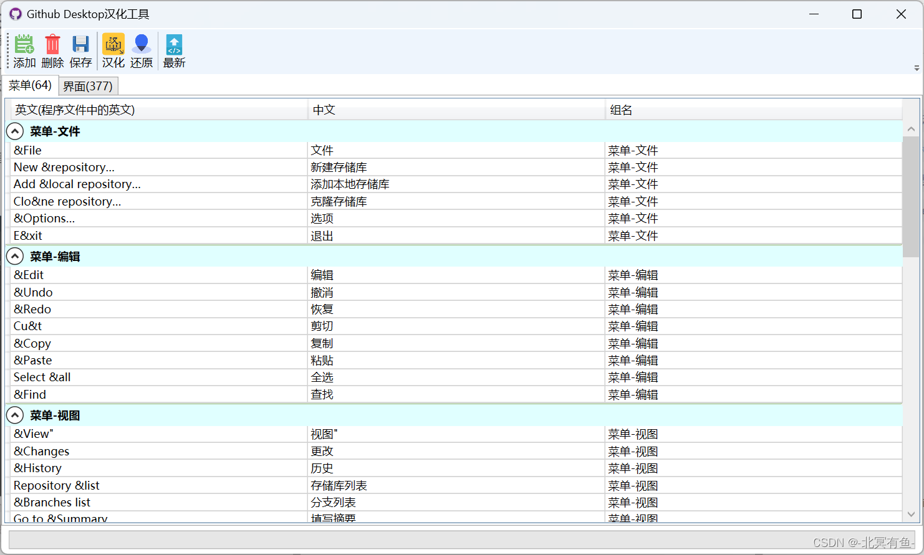The height and width of the screenshot is (555, 924).
Task: Click the 存储库列表 translation cell
Action: coord(457,485)
